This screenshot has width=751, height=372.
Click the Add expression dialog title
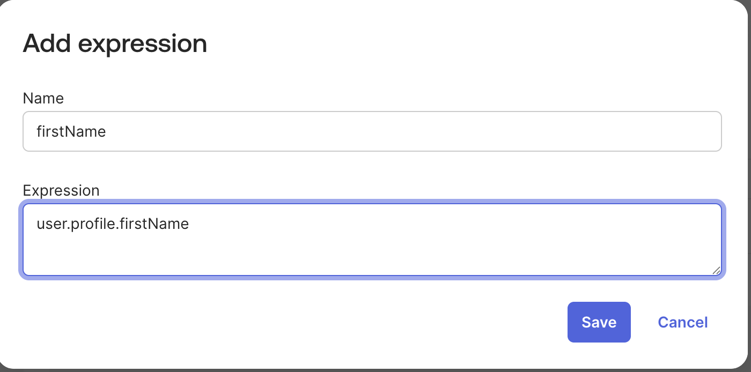coord(114,43)
